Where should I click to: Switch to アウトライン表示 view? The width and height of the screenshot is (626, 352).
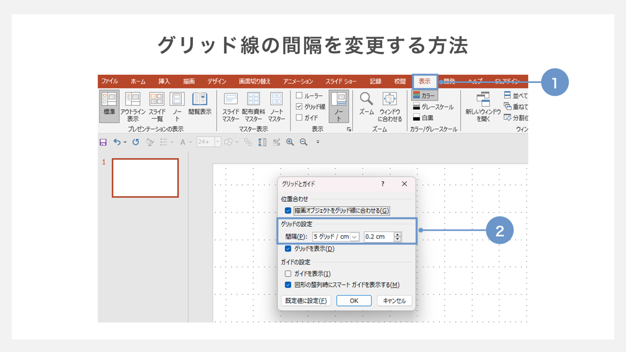(133, 106)
